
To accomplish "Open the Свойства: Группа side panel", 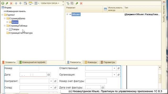I will (164, 11).
